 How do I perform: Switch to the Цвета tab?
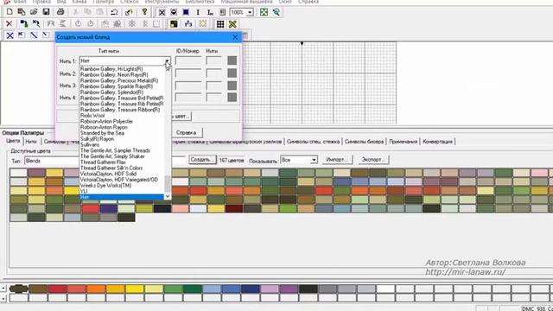[13, 141]
